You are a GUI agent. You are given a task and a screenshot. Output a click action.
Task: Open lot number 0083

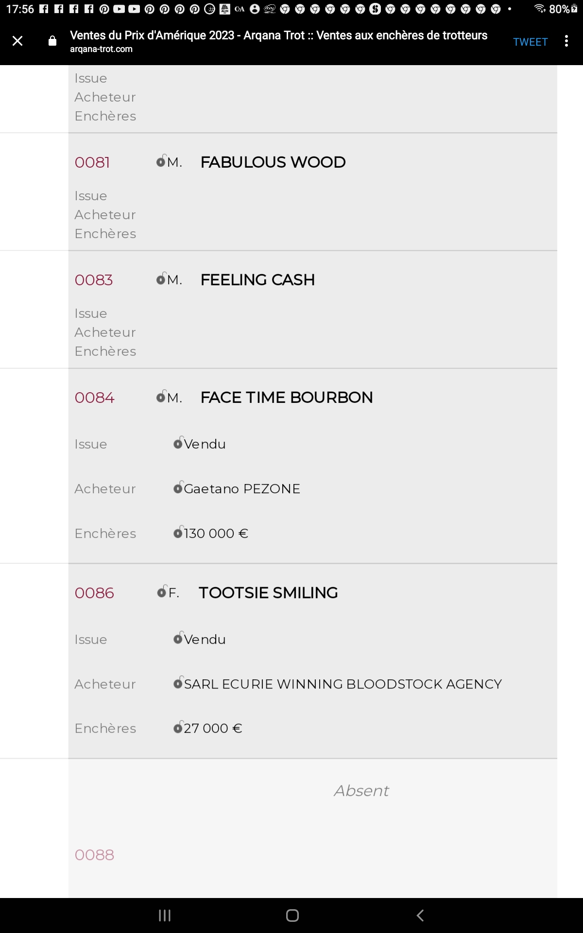pyautogui.click(x=94, y=280)
